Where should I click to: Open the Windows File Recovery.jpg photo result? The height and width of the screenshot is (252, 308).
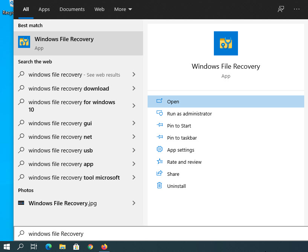63,203
